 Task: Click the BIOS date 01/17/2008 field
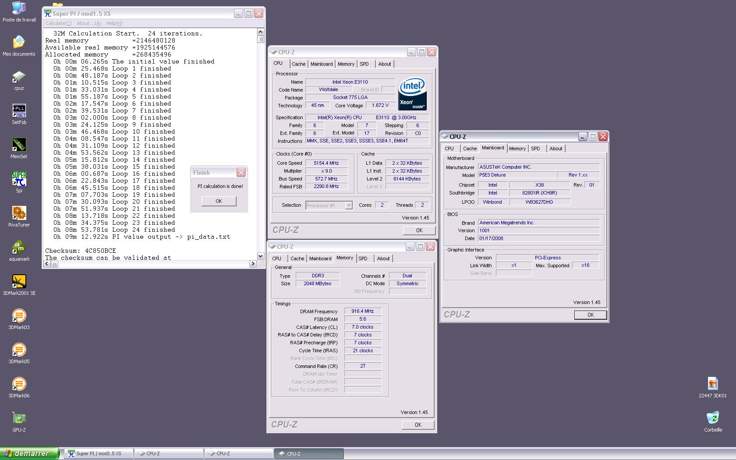point(539,238)
